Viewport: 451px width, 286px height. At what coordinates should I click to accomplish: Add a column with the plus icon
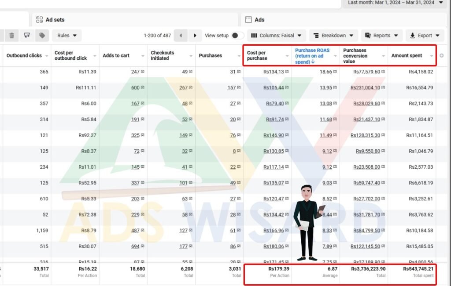coord(441,55)
